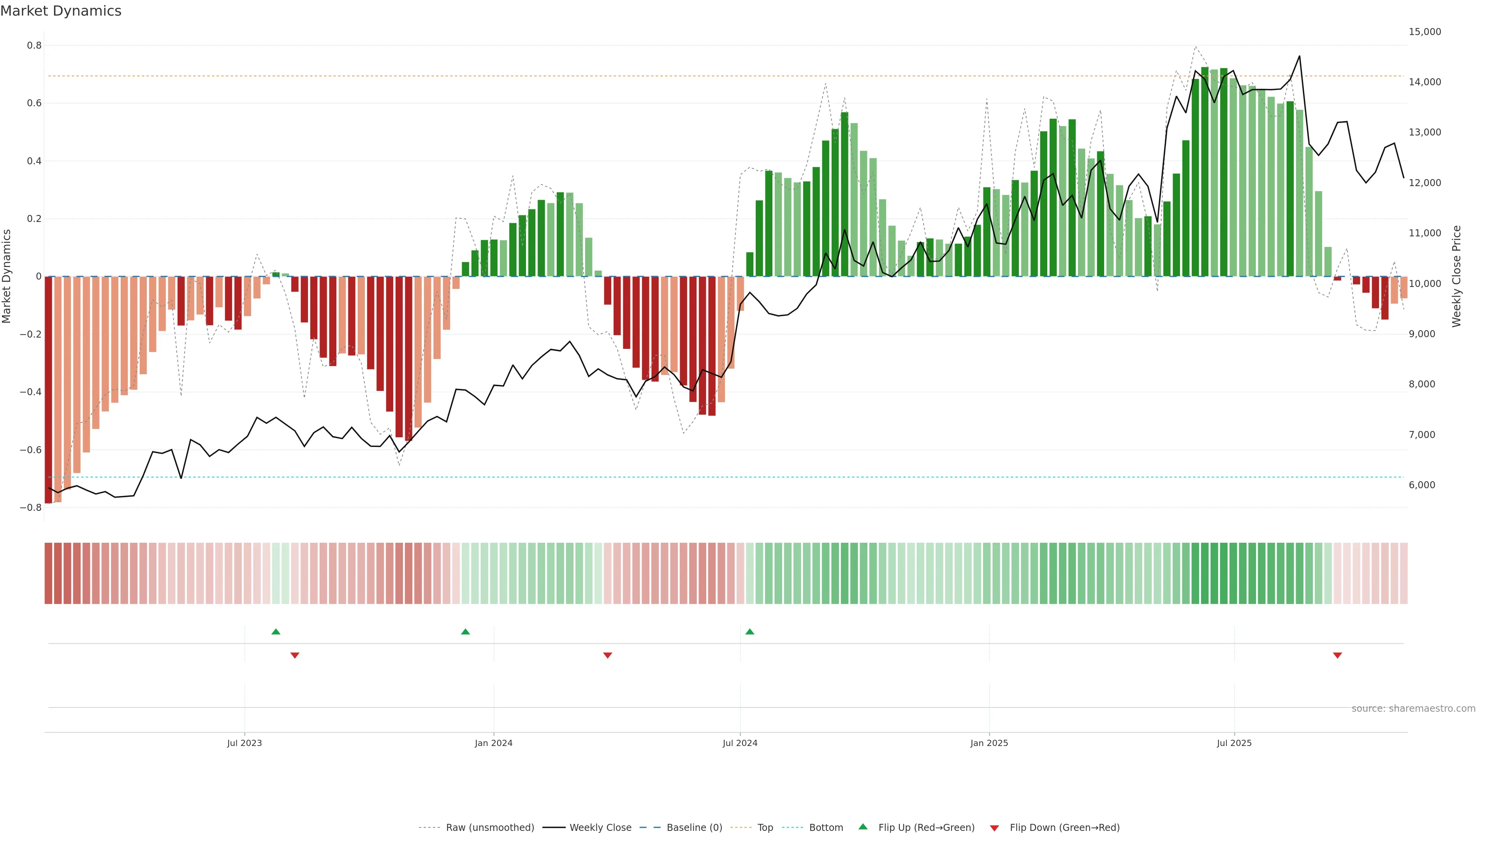
Task: Click Flip Up legend green triangle icon
Action: point(863,827)
